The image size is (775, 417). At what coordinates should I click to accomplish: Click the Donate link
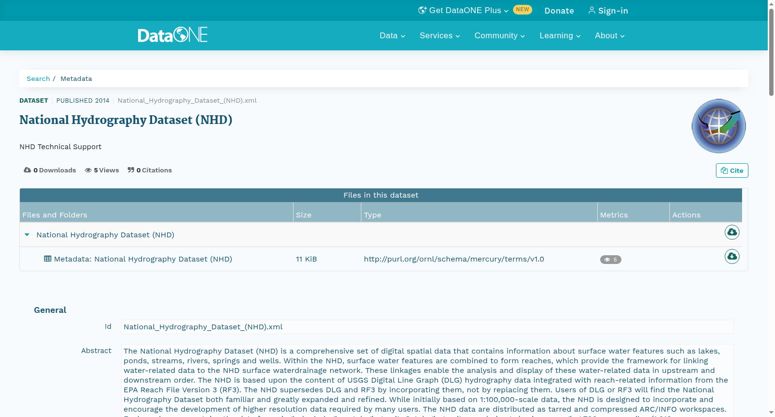(559, 11)
